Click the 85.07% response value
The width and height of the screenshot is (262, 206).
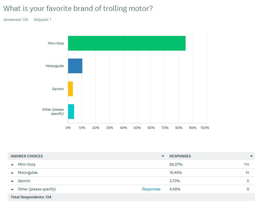tap(176, 164)
